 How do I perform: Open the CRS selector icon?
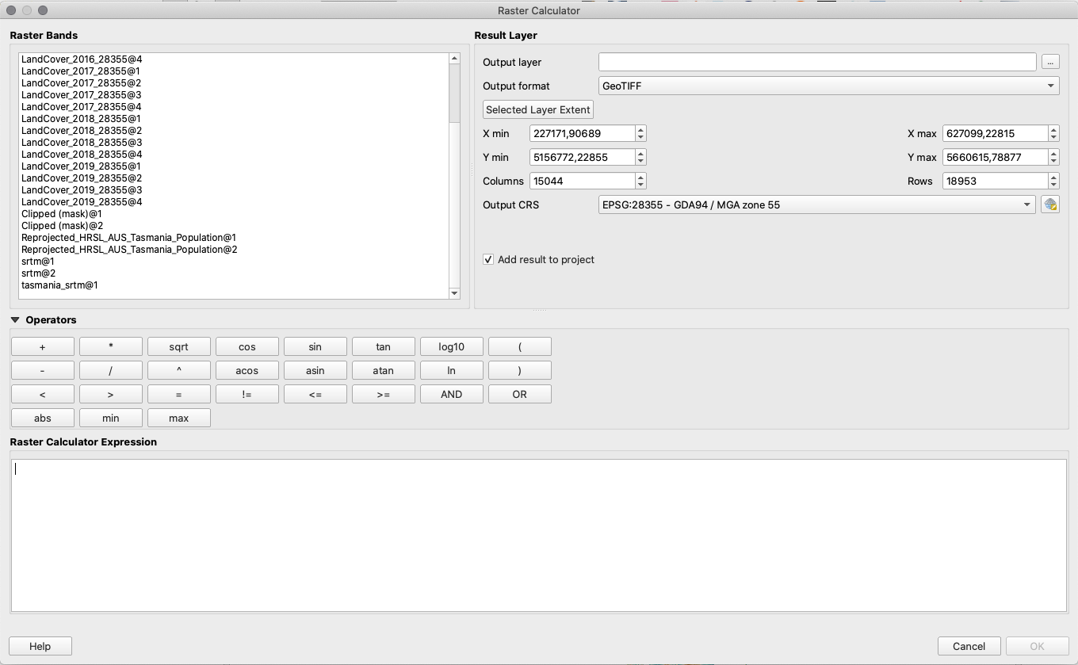point(1050,204)
